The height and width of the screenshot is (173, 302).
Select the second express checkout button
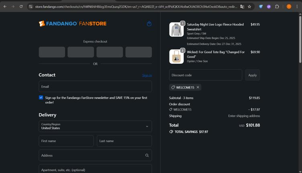(x=81, y=52)
